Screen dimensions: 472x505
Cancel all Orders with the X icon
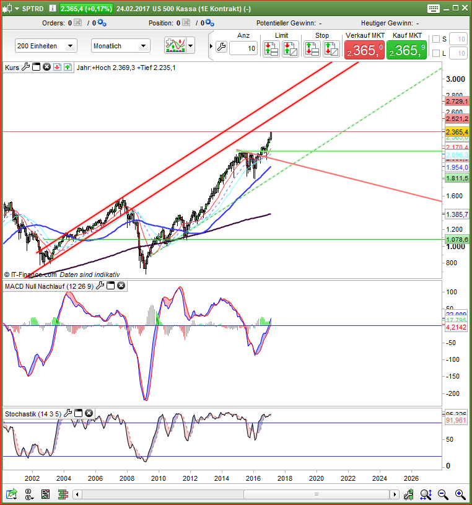[77, 22]
